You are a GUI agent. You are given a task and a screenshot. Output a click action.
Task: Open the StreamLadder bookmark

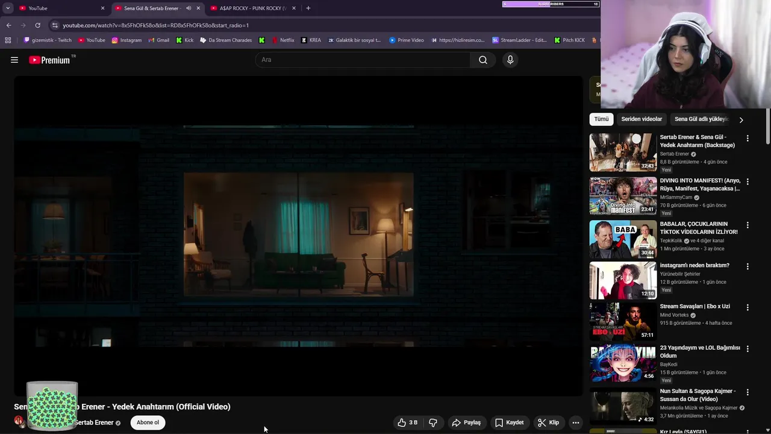pos(519,40)
